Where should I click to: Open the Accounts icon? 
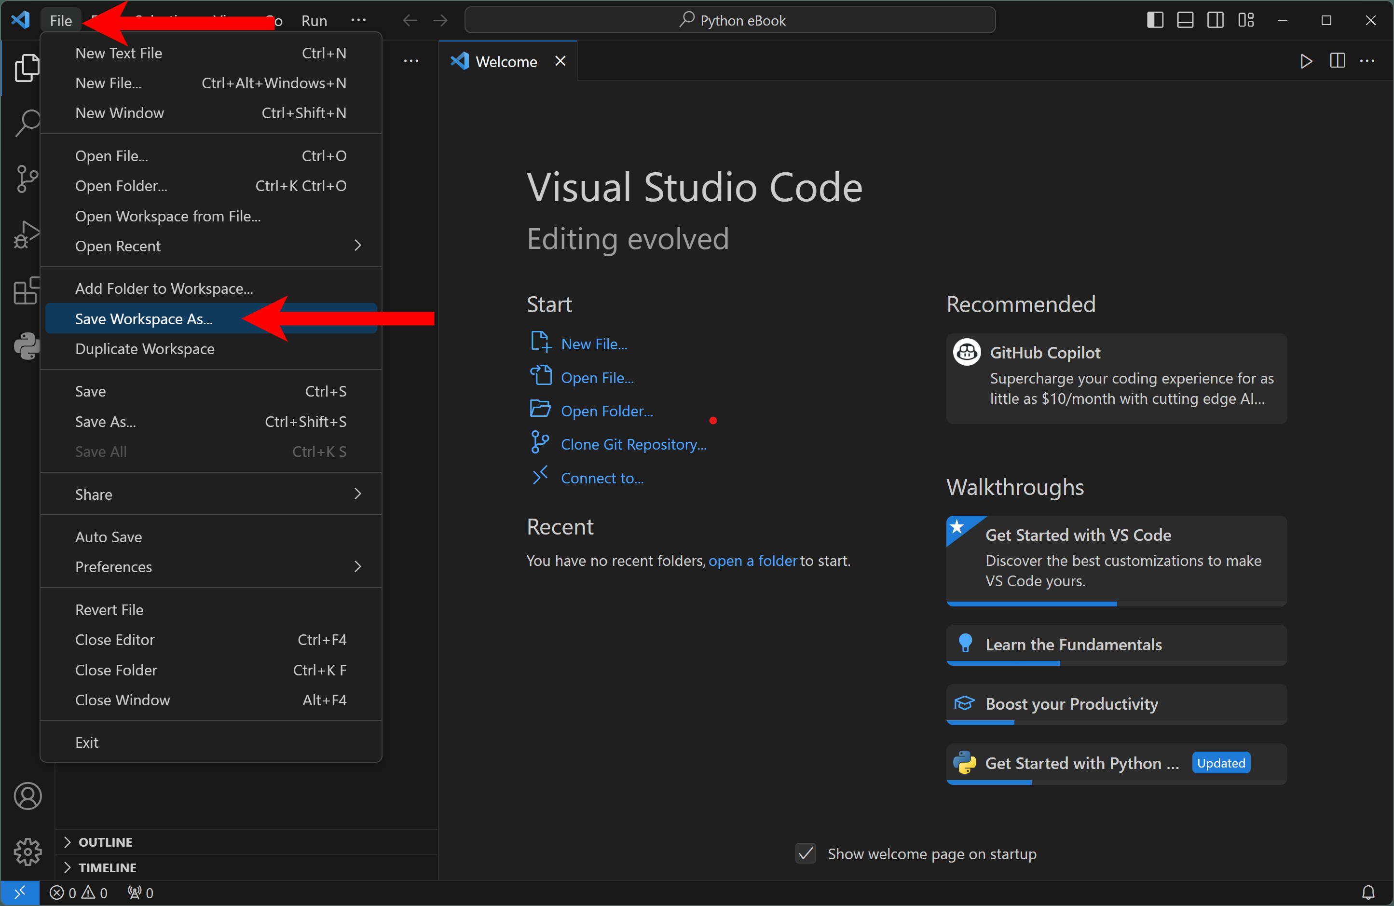(27, 796)
